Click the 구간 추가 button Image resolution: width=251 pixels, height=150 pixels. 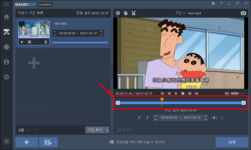tap(95, 130)
